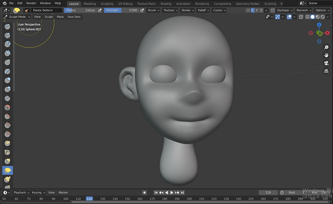Switch to wireframe viewport shading
The image size is (333, 204).
point(306,17)
